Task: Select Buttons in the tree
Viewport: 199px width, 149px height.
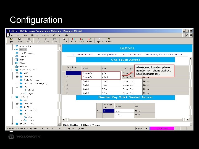Action: click(x=23, y=49)
